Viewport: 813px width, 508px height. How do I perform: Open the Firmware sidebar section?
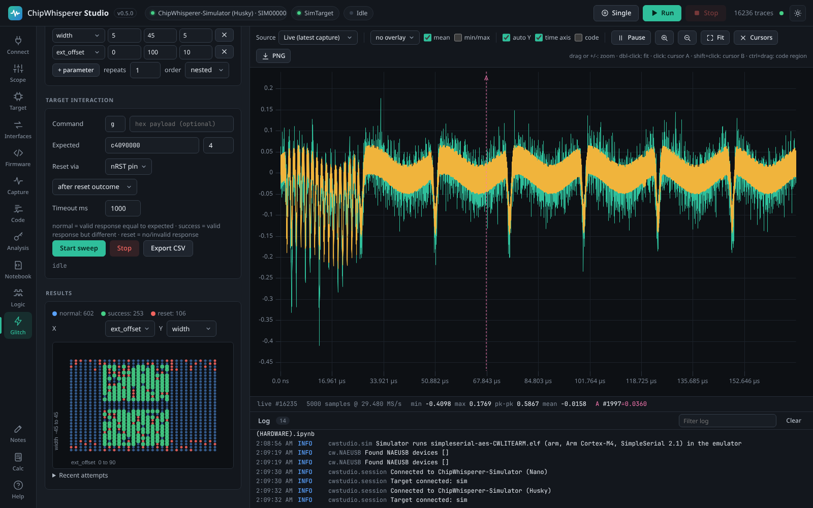click(18, 157)
